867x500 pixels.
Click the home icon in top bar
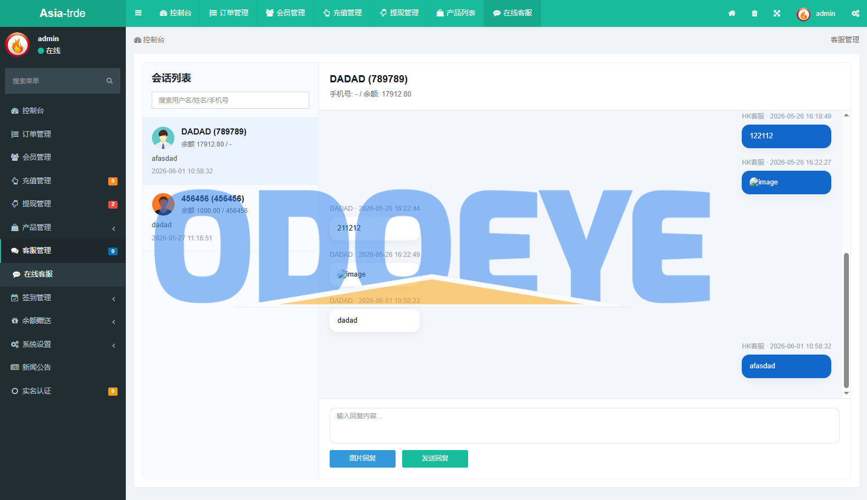(732, 13)
